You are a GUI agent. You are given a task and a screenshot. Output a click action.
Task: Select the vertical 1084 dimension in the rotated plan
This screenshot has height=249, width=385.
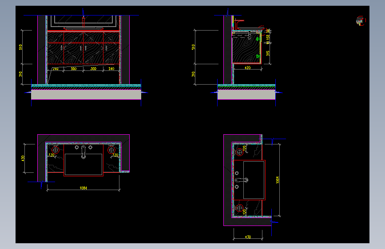278,180
